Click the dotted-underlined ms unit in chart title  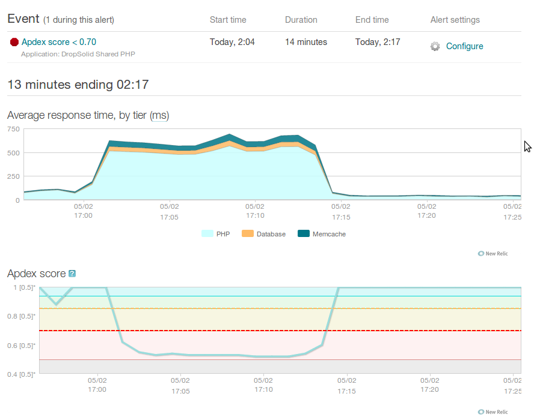point(159,116)
